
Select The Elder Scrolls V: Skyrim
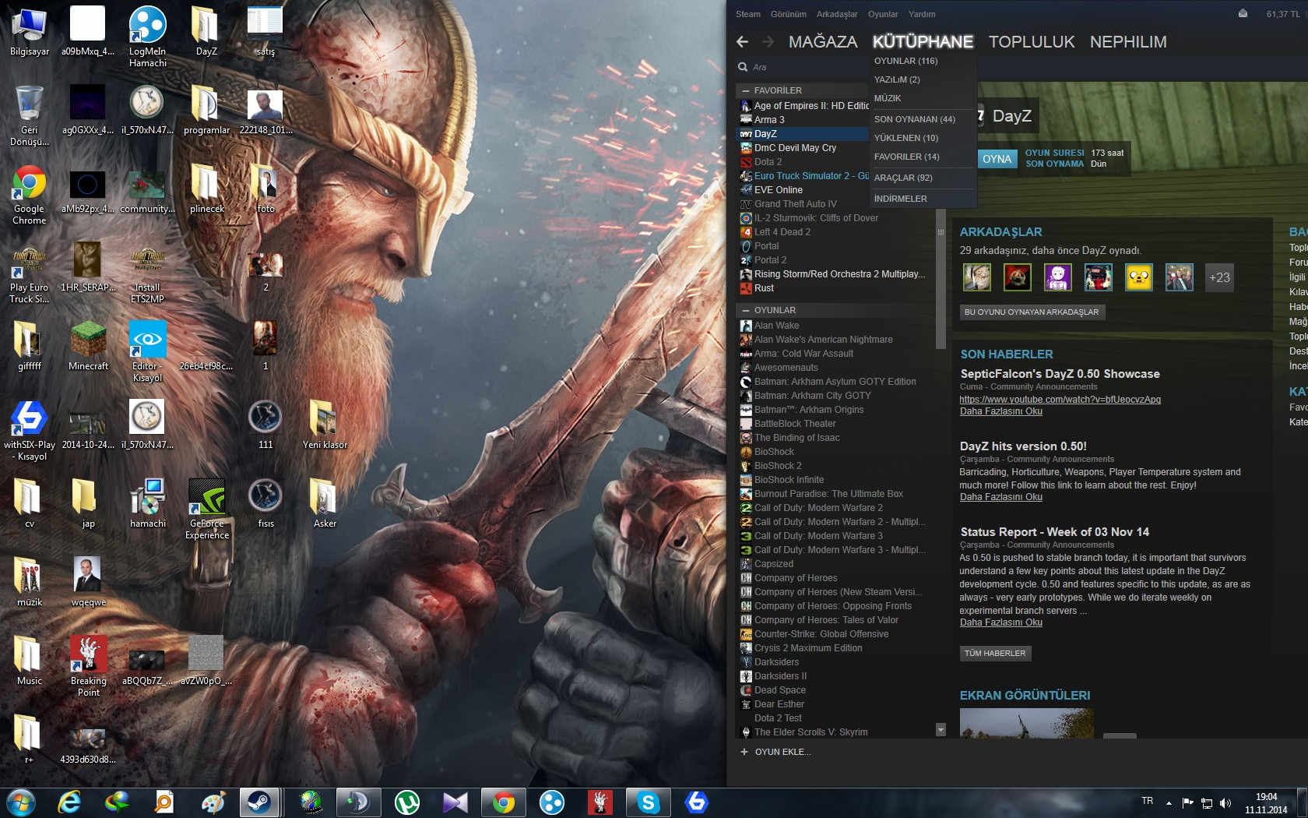pyautogui.click(x=835, y=732)
